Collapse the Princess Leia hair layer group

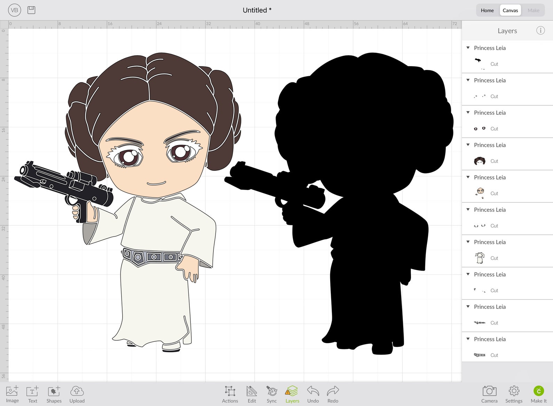pyautogui.click(x=468, y=145)
